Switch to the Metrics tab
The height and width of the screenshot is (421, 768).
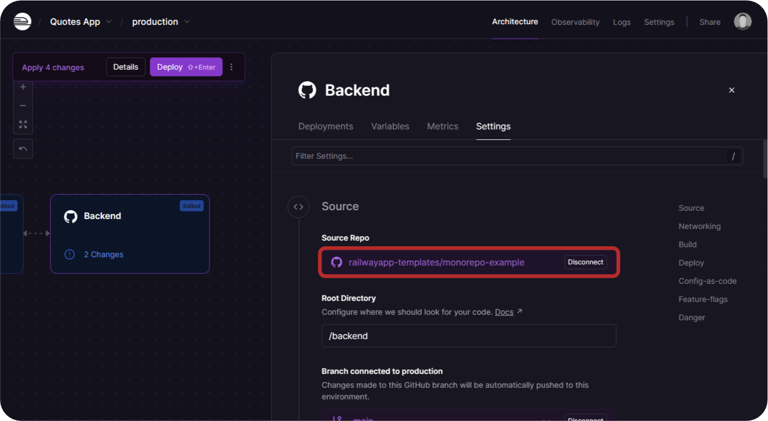coord(443,126)
